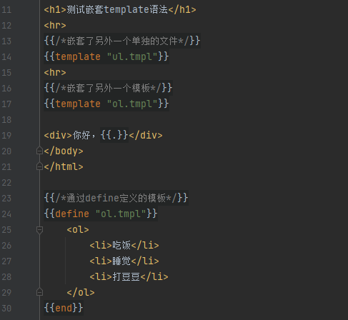This screenshot has width=348, height=320.
Task: Click line number 24 in the gutter
Action: click(x=6, y=214)
